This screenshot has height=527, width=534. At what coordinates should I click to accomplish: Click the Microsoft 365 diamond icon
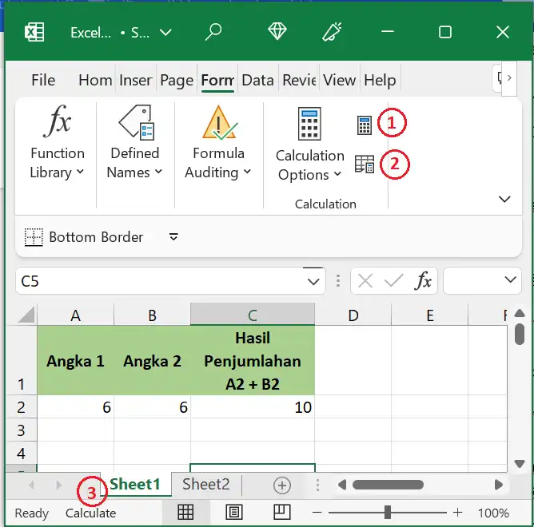pyautogui.click(x=277, y=32)
